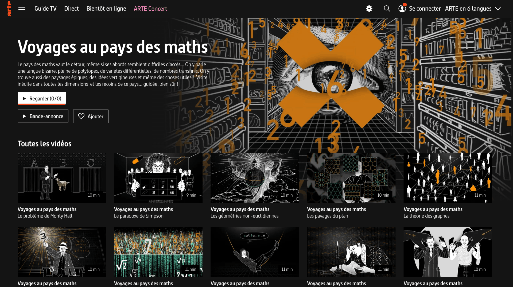Click 'Les pavages du plan' title text
This screenshot has width=513, height=287.
(328, 216)
